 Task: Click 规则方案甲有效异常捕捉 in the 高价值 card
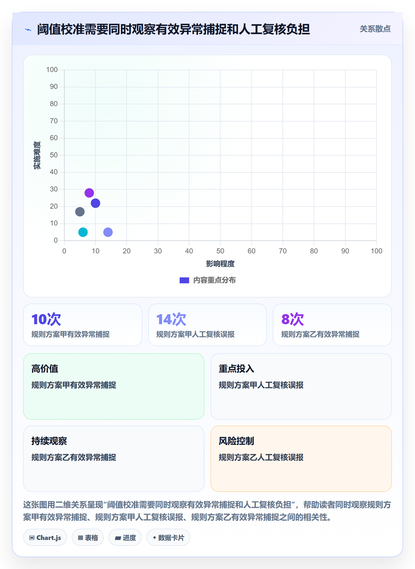(x=74, y=385)
